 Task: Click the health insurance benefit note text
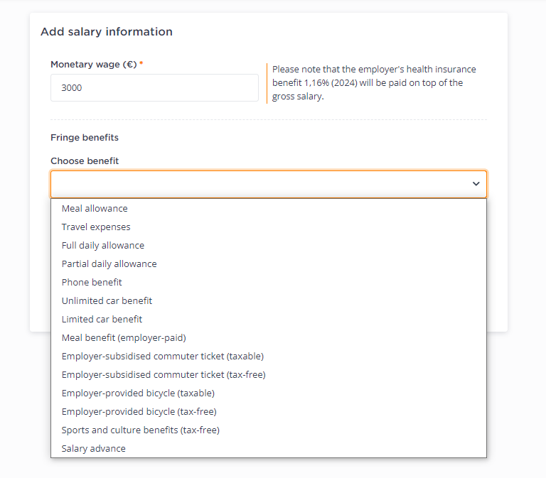(374, 83)
